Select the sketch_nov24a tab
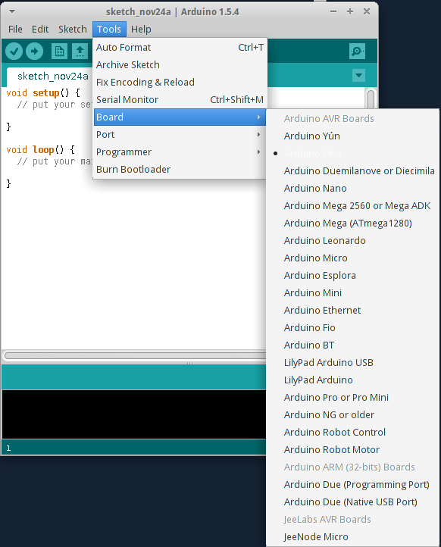 (52, 76)
